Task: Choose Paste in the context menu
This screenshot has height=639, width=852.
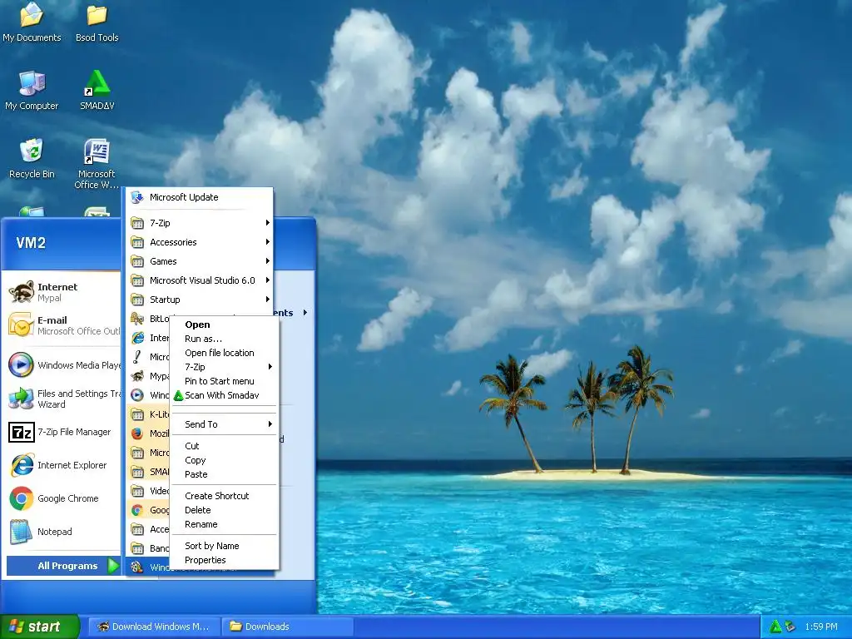Action: tap(225, 474)
